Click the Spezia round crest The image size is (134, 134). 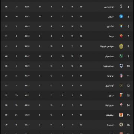coord(121,125)
